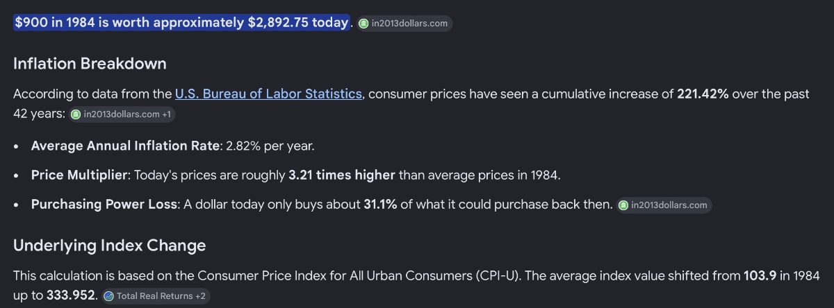Click the Purchasing Power Loss label
834x308 pixels.
[x=104, y=205]
